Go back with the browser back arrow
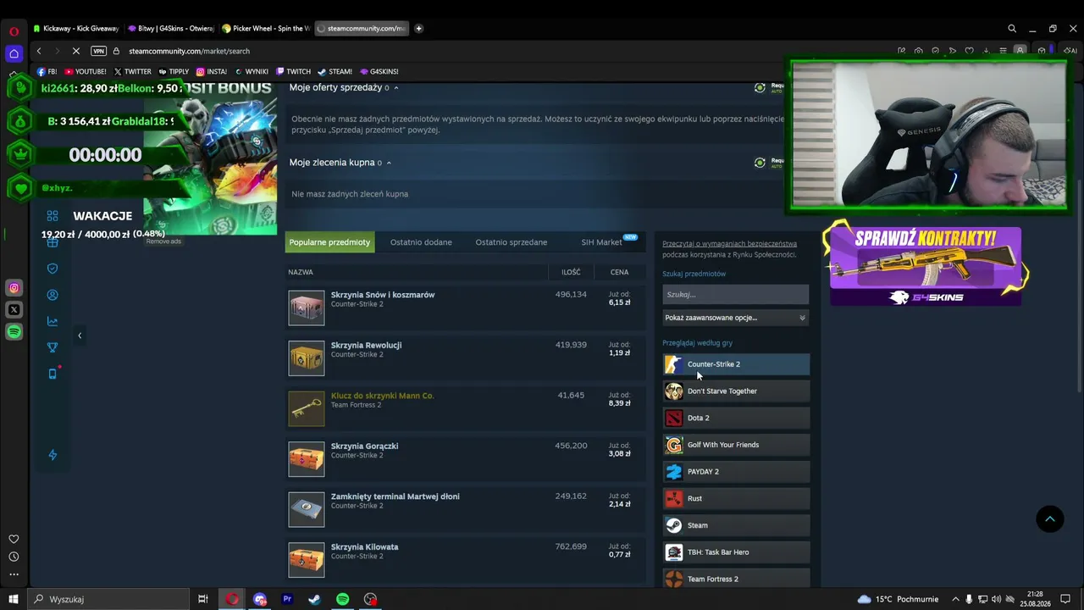The height and width of the screenshot is (610, 1084). pos(39,51)
